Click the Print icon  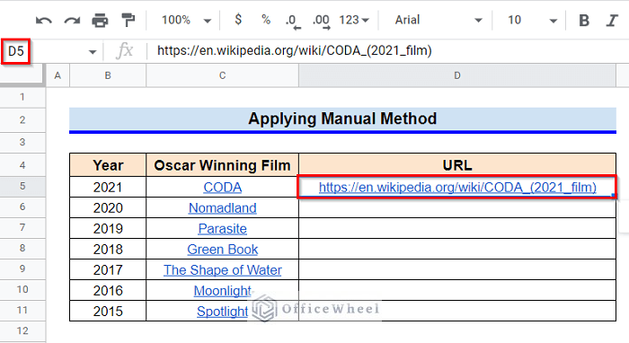click(100, 20)
